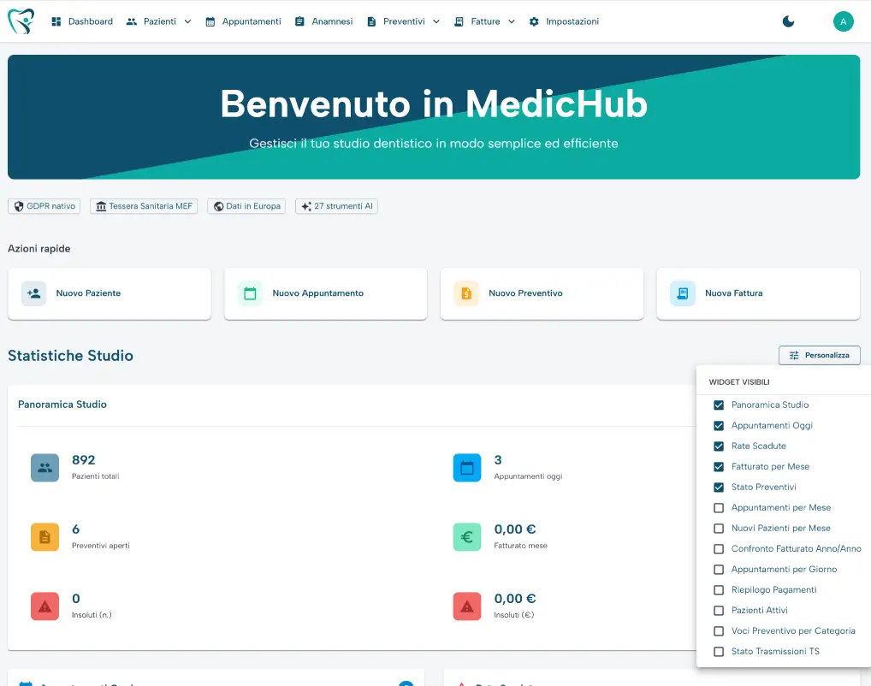
Task: Click the WIDGET VISIBILI header
Action: (x=739, y=382)
